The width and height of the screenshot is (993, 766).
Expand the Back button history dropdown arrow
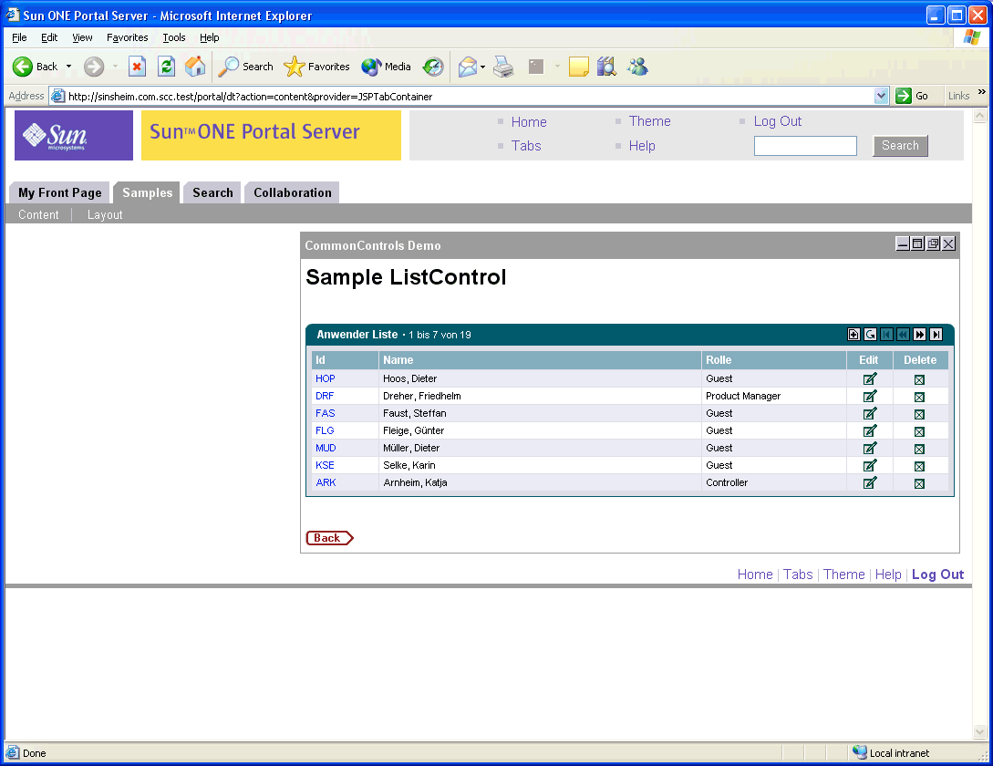(68, 67)
